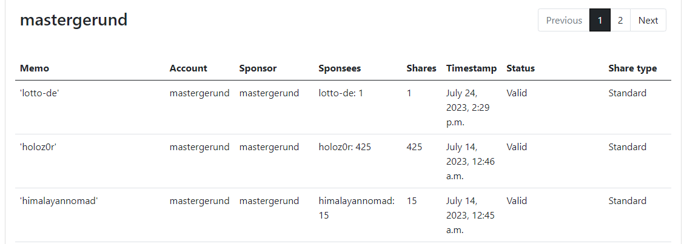
Task: Click the Share type column header
Action: (632, 68)
